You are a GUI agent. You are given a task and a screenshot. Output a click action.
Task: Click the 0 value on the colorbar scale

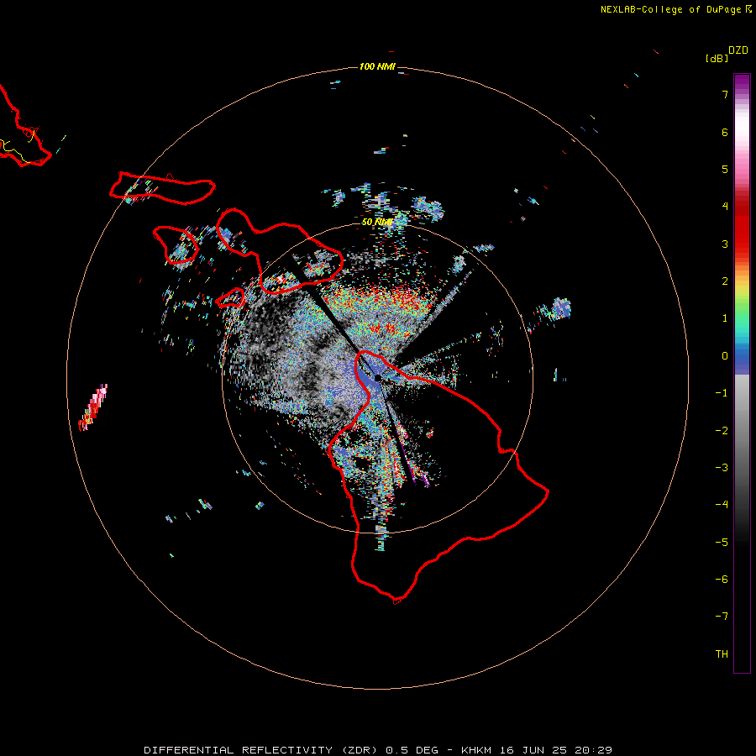(x=725, y=356)
